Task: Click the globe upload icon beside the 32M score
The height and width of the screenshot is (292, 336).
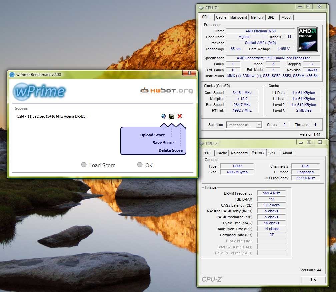Action: [x=163, y=116]
